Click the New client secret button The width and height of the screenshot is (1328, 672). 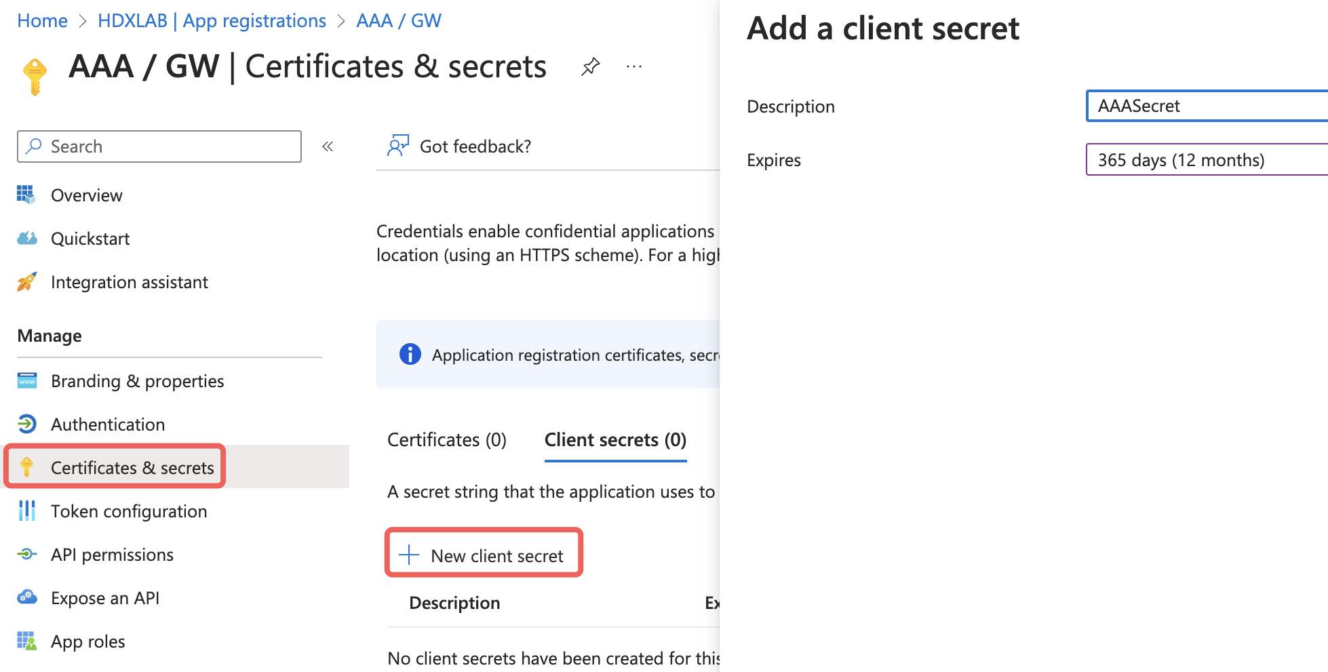point(484,555)
